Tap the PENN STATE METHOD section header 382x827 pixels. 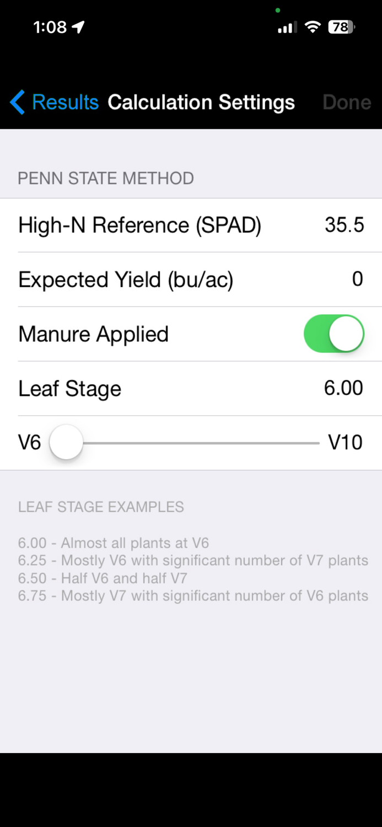(105, 178)
